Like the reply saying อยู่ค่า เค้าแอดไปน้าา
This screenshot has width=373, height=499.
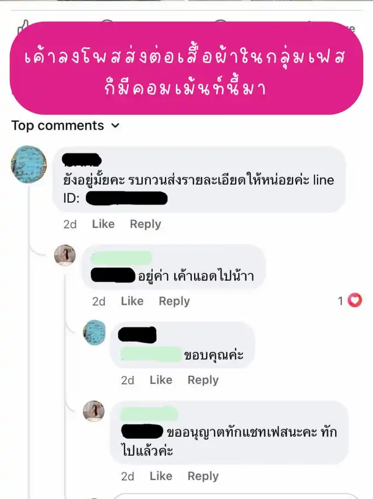pyautogui.click(x=132, y=301)
